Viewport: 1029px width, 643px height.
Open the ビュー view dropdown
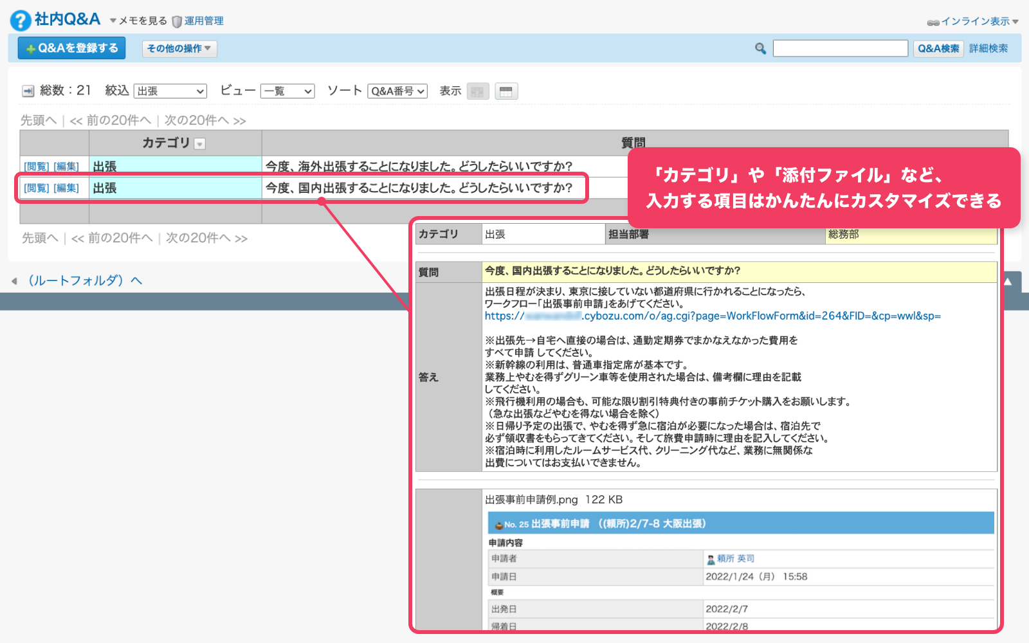point(287,91)
